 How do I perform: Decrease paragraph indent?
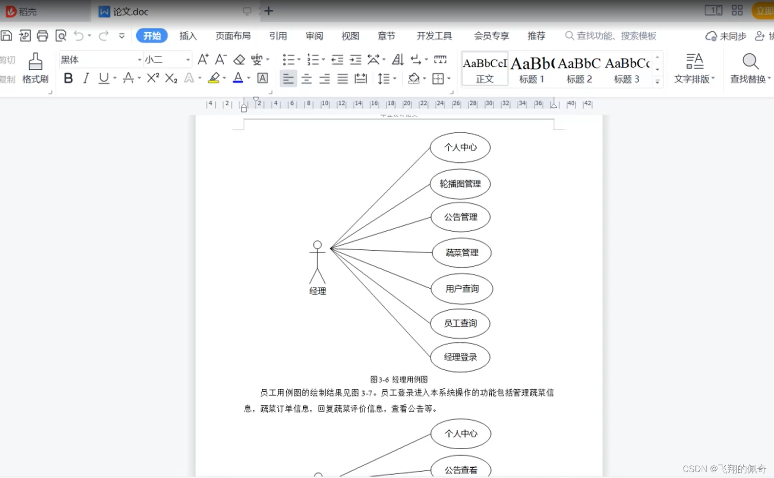(337, 60)
